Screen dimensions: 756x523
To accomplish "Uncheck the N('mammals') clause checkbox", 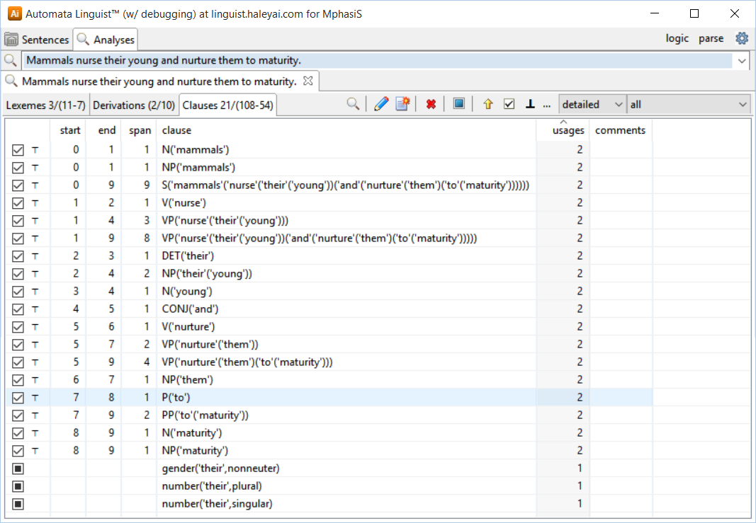I will pyautogui.click(x=18, y=150).
